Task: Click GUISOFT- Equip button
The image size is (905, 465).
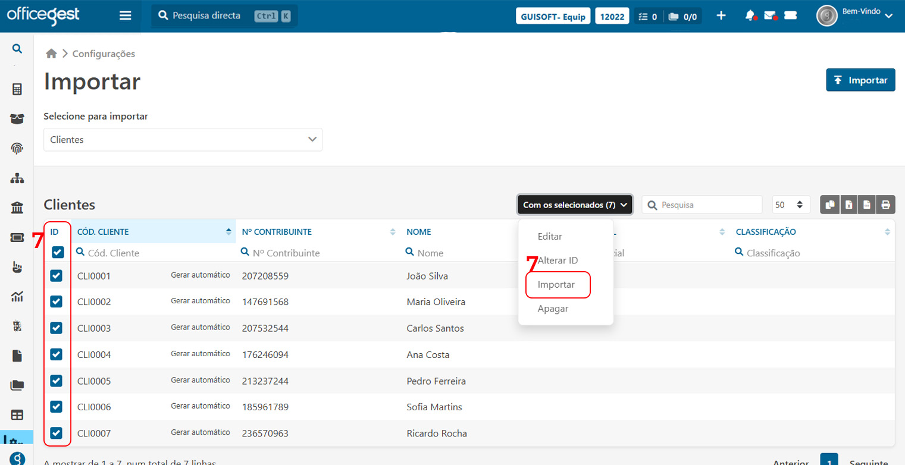Action: pos(552,17)
